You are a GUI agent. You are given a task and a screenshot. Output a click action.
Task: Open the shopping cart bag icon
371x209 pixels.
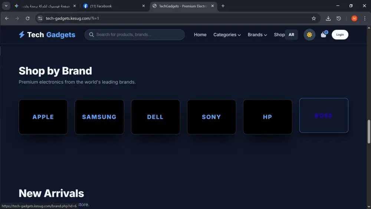coord(324,35)
